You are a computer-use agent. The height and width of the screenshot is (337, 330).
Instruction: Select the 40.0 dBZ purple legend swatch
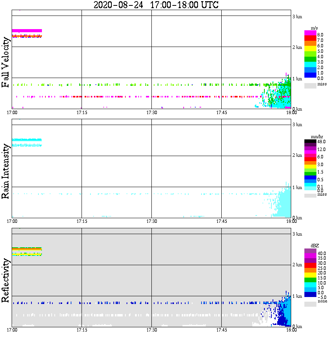(x=310, y=251)
